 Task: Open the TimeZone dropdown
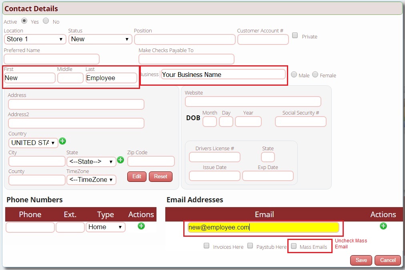click(x=91, y=179)
